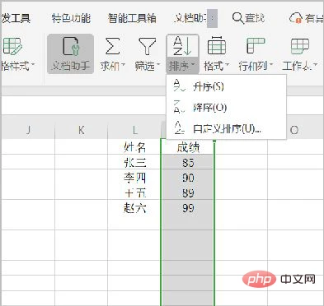The image size is (324, 306).
Task: Open the 格式 format icon
Action: click(x=217, y=45)
